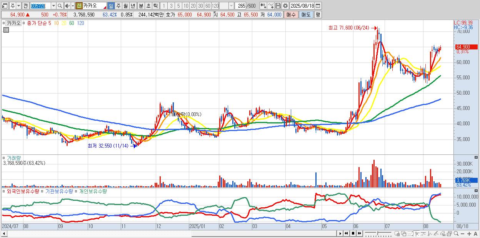Image resolution: width=480 pixels, height=238 pixels.
Task: Open the dropdown arrow next to 주
Action: (x=18, y=6)
